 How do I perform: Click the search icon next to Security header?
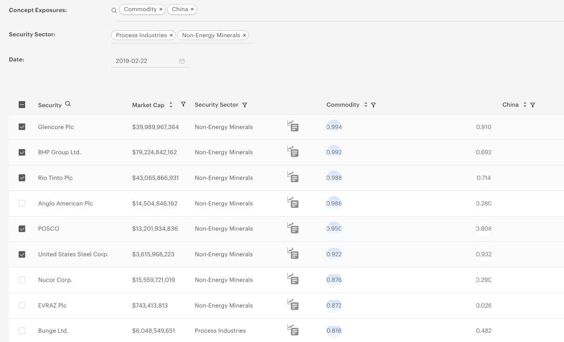click(68, 104)
